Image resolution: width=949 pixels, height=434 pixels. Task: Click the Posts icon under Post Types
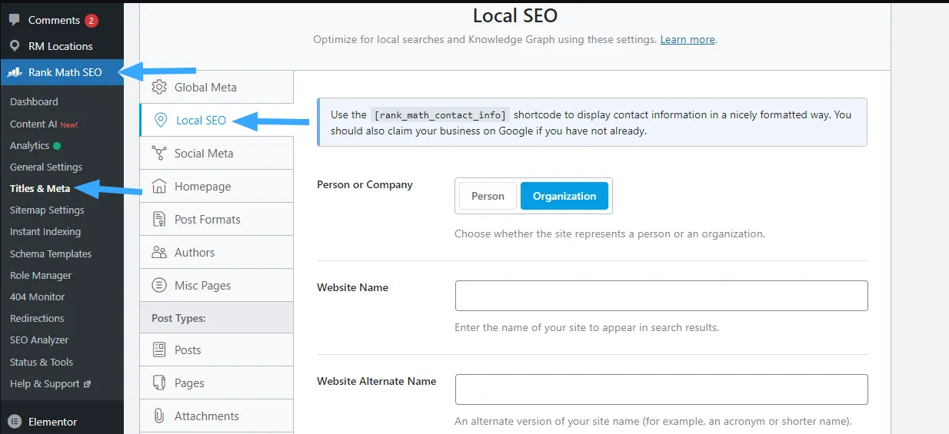coord(159,350)
